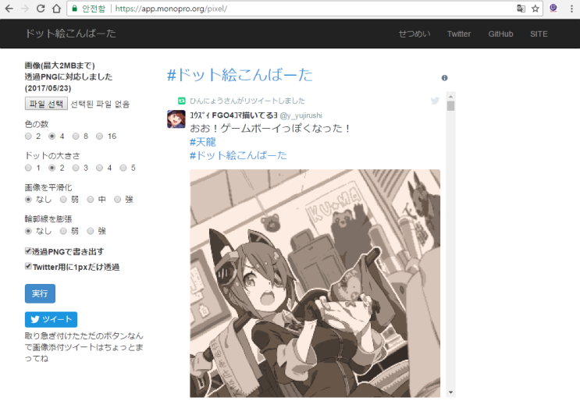
Task: Select 強 for outline expansion
Action: click(91, 231)
